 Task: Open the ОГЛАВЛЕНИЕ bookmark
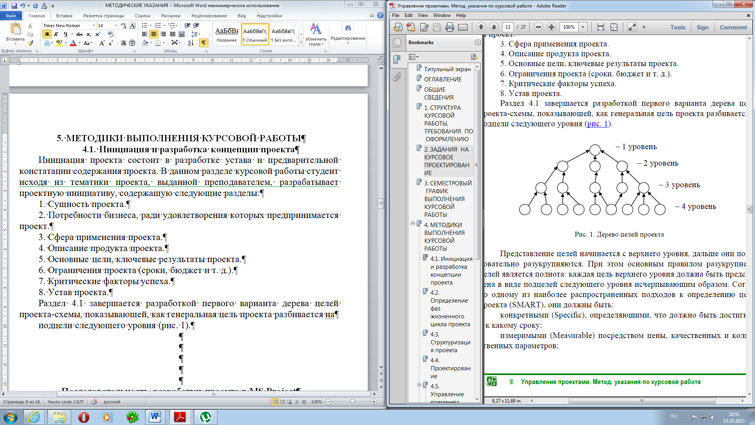click(x=443, y=79)
